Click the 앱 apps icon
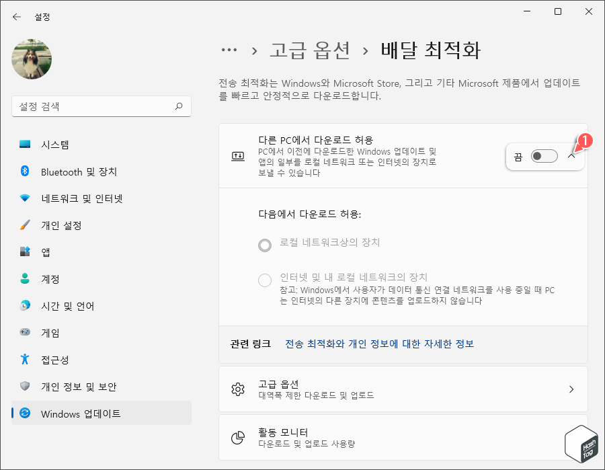 (x=25, y=251)
